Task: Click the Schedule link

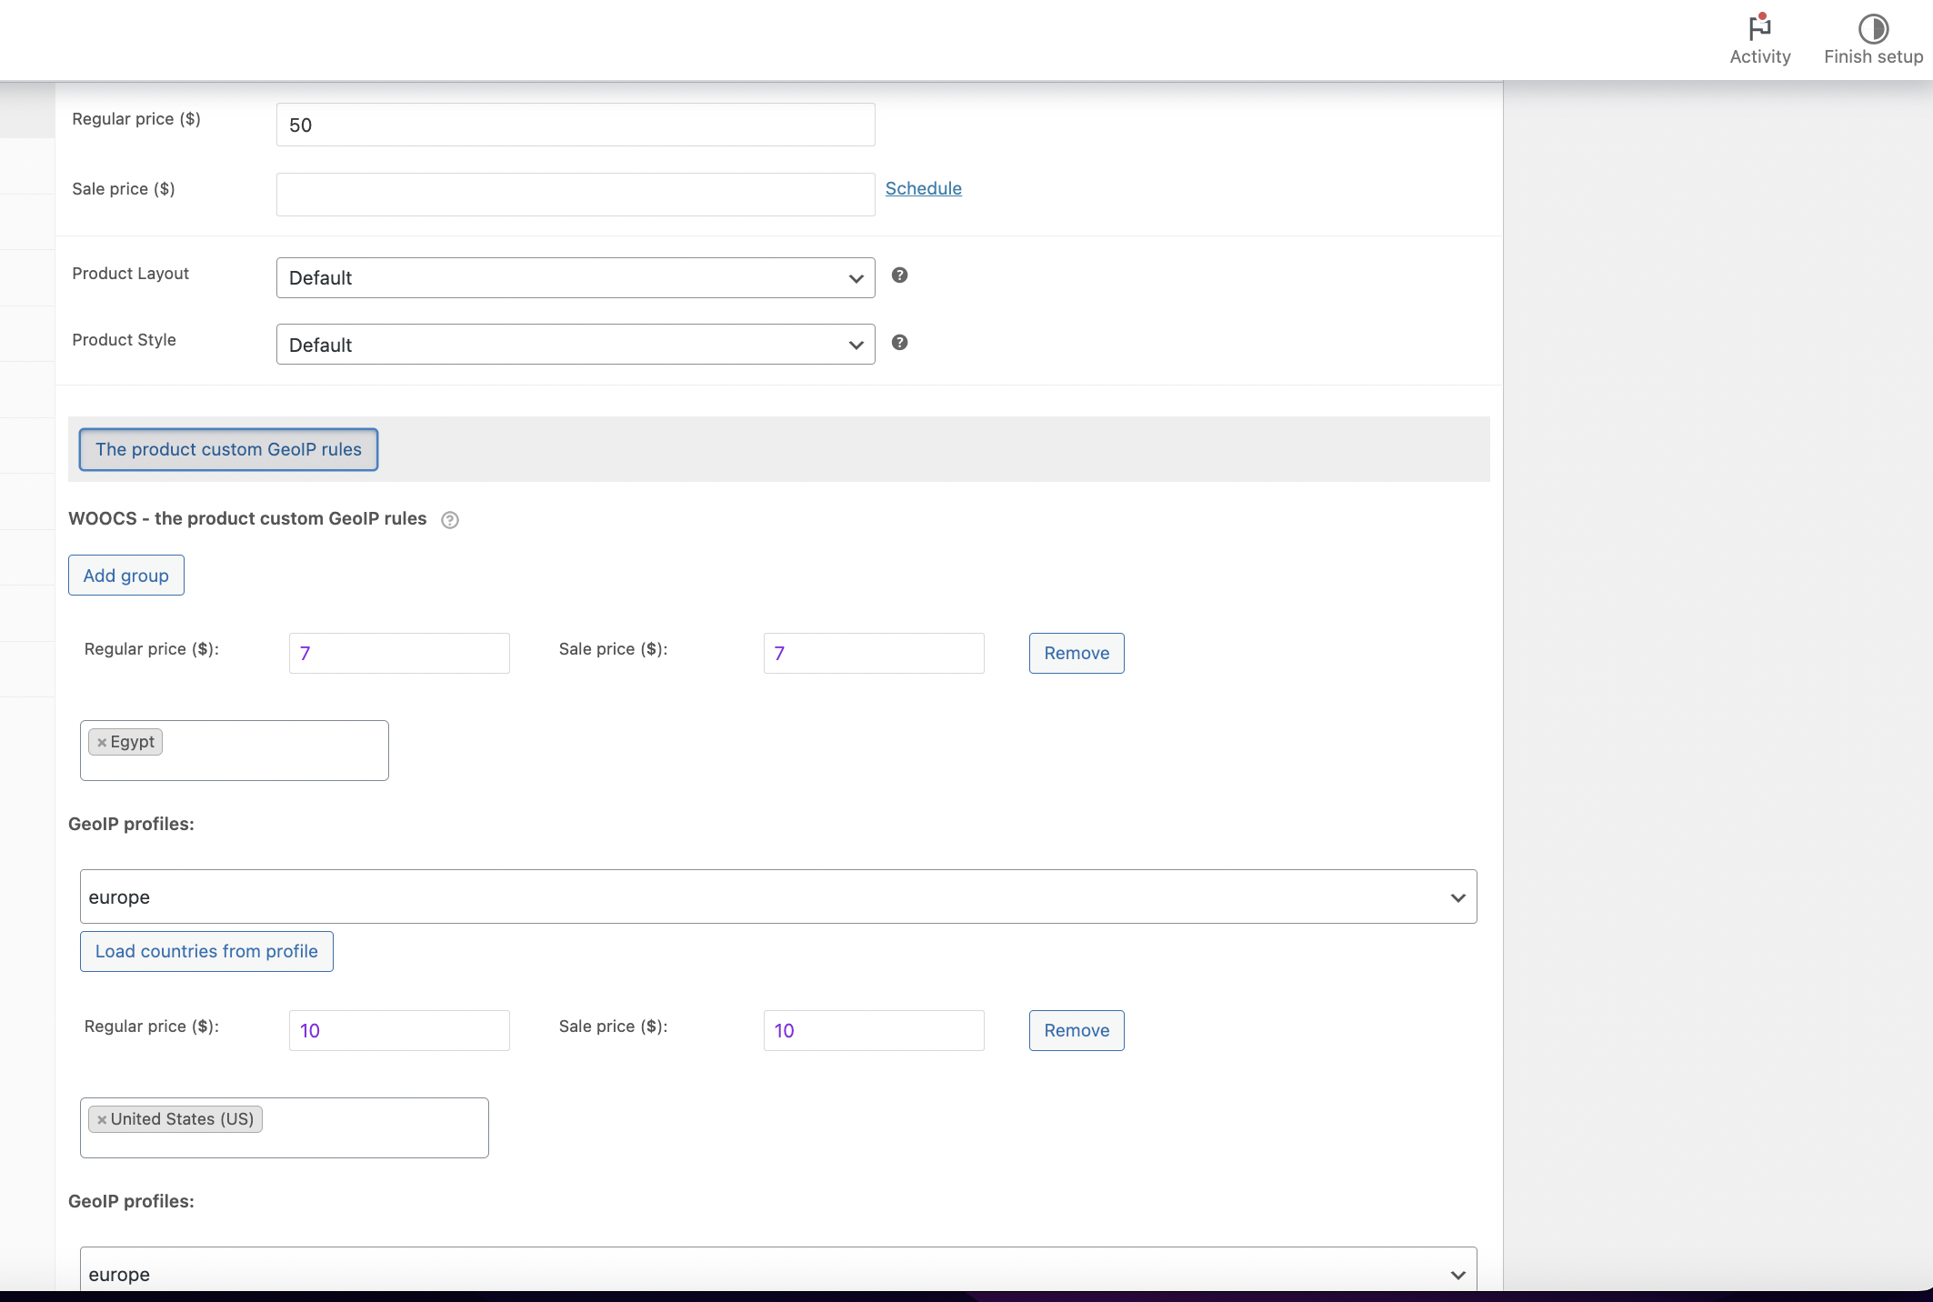Action: click(923, 188)
